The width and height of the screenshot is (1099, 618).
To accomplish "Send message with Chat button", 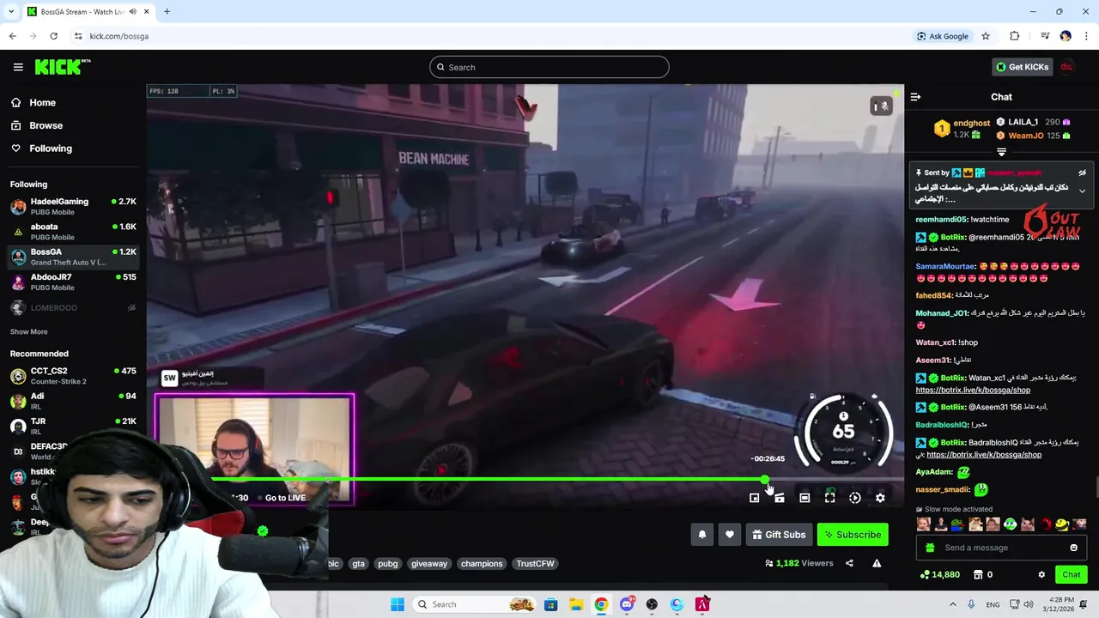I will click(1072, 574).
